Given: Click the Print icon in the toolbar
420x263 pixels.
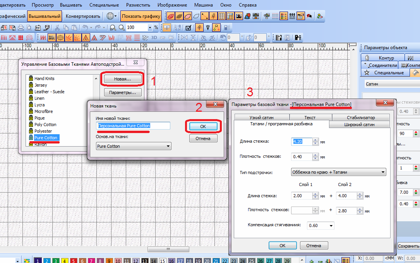Looking at the screenshot, I should (21, 27).
